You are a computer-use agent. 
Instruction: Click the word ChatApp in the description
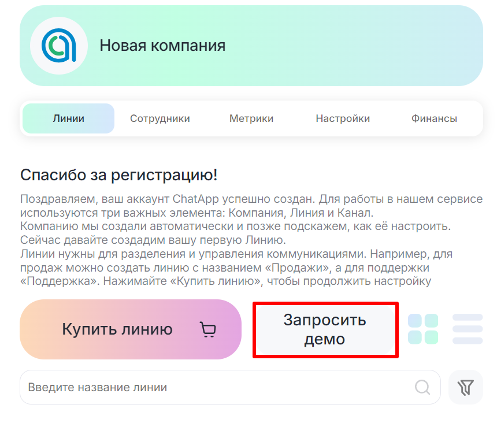tap(195, 199)
